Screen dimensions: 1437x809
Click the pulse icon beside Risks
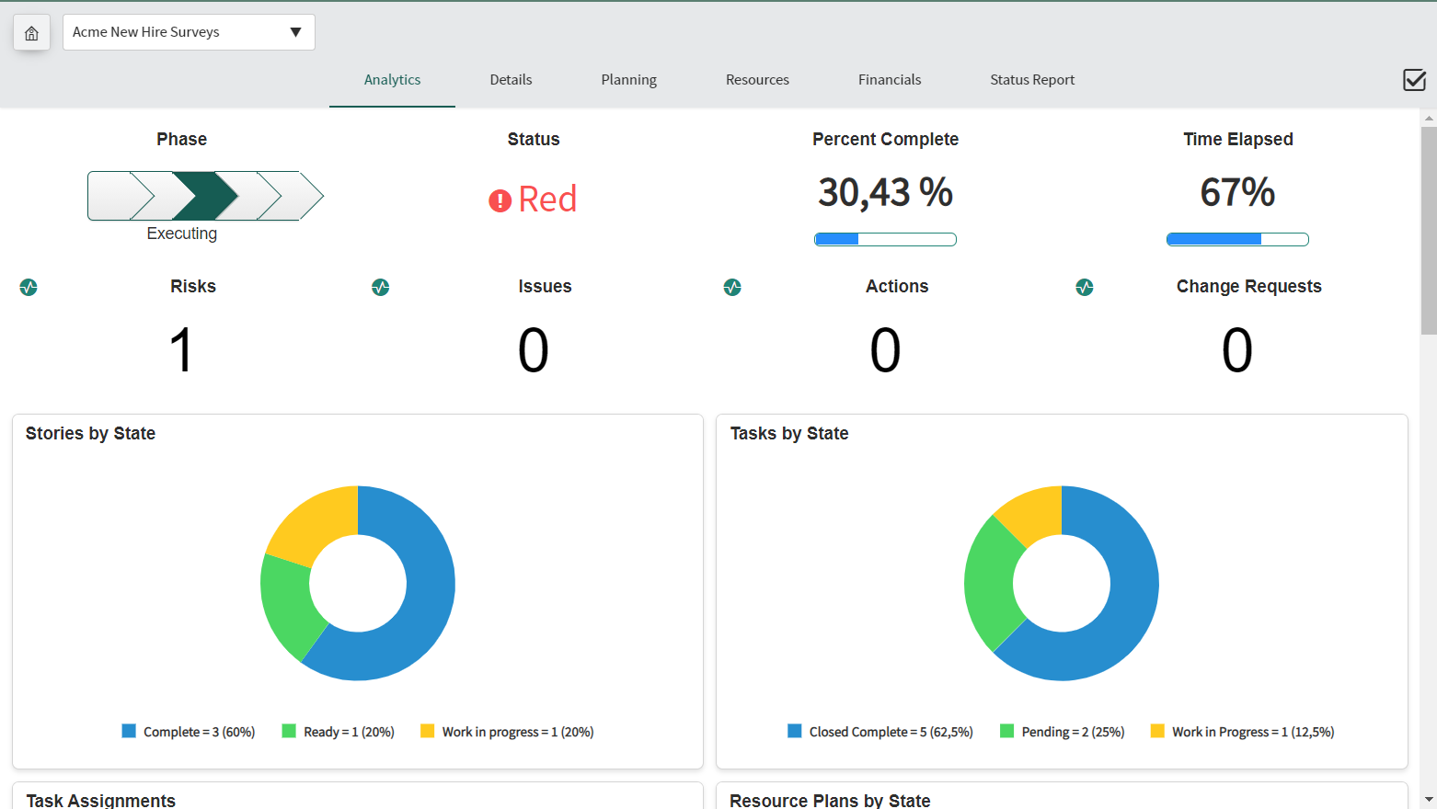29,288
